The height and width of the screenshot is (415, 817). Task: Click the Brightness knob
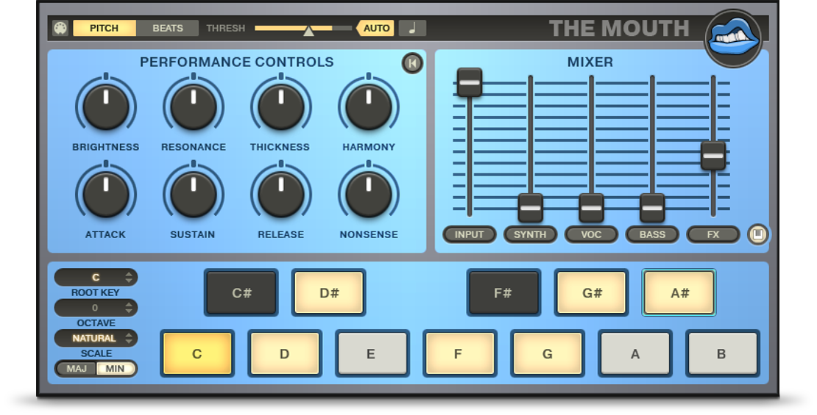point(106,107)
